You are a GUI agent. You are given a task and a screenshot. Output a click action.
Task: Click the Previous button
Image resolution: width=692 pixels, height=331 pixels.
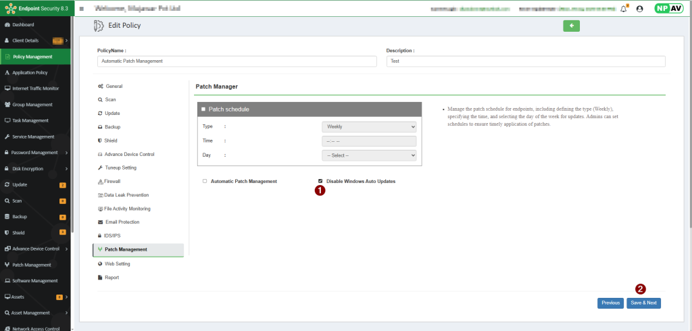pos(610,303)
